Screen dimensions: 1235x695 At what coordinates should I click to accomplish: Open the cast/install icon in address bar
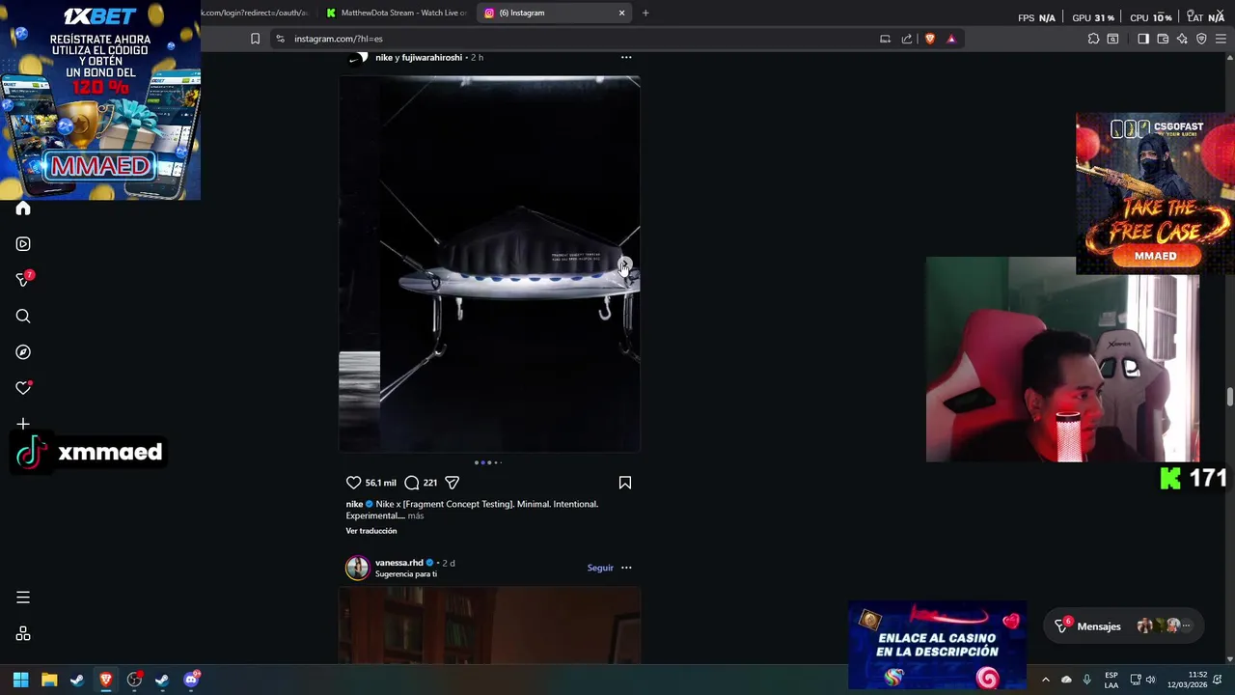(885, 39)
